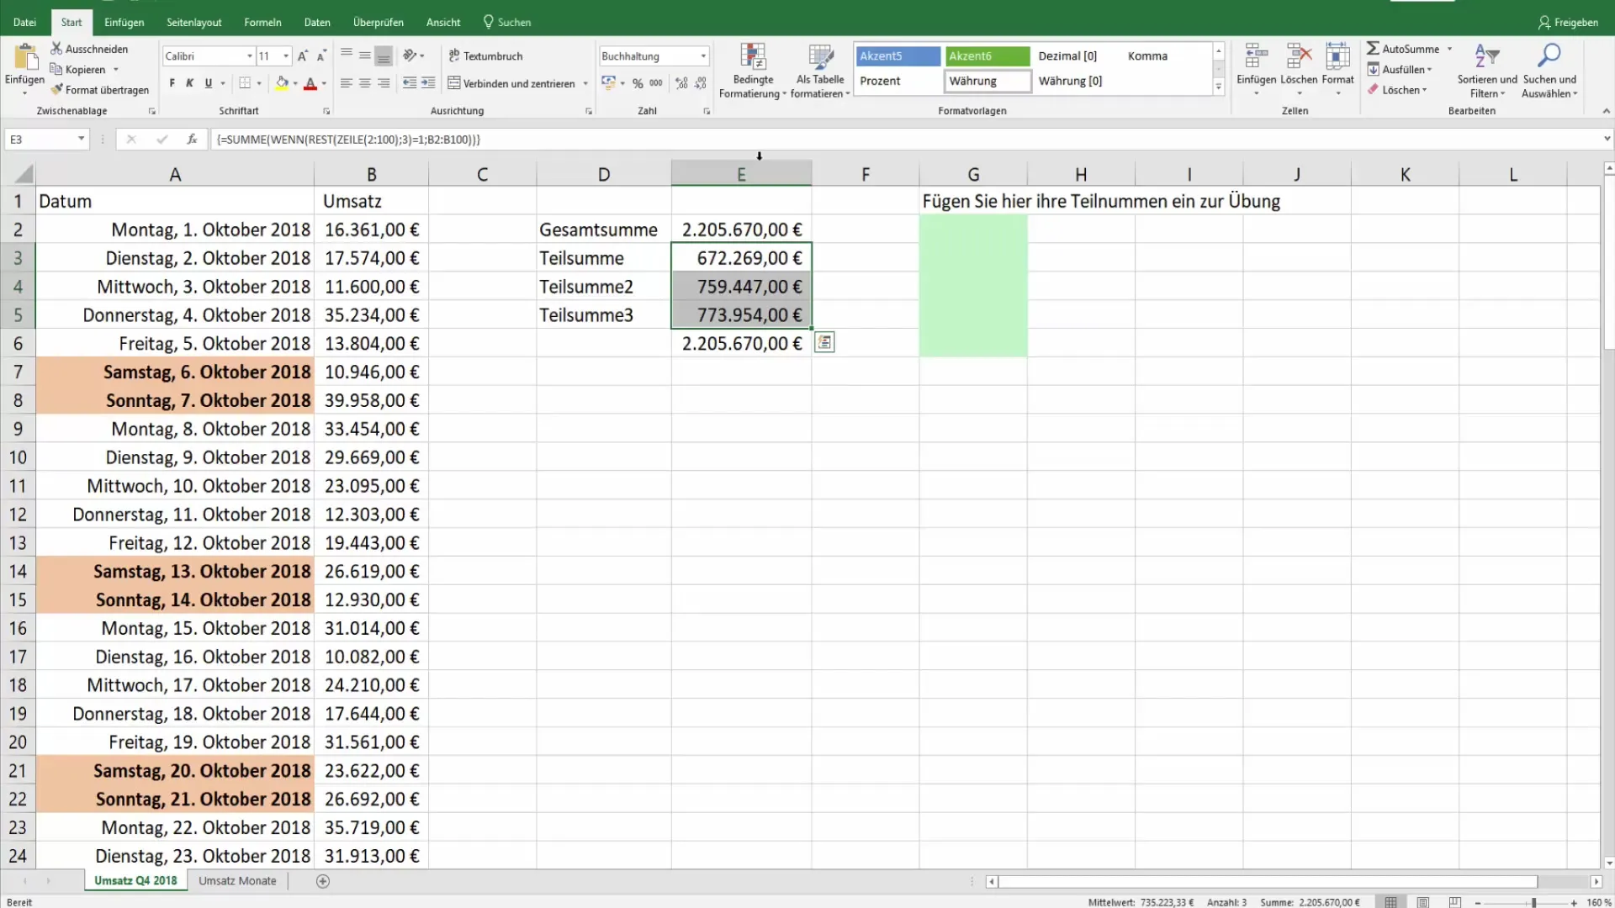1615x908 pixels.
Task: Click the Löschen cells icon
Action: pyautogui.click(x=1299, y=57)
